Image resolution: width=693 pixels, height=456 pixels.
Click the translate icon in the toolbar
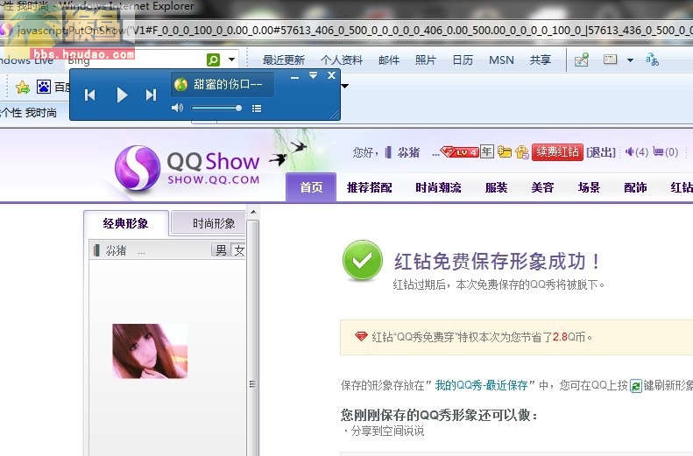click(652, 60)
